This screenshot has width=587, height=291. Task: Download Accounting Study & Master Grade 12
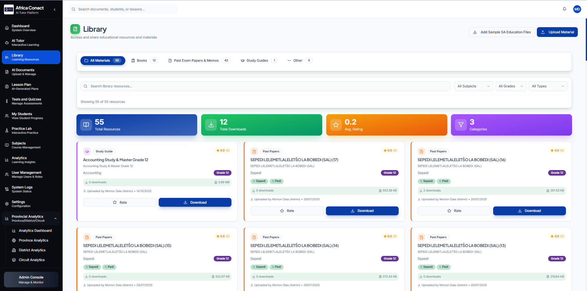[195, 202]
